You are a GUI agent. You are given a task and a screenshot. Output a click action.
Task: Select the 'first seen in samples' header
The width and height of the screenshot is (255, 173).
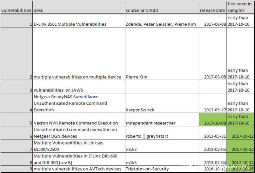coord(241,7)
